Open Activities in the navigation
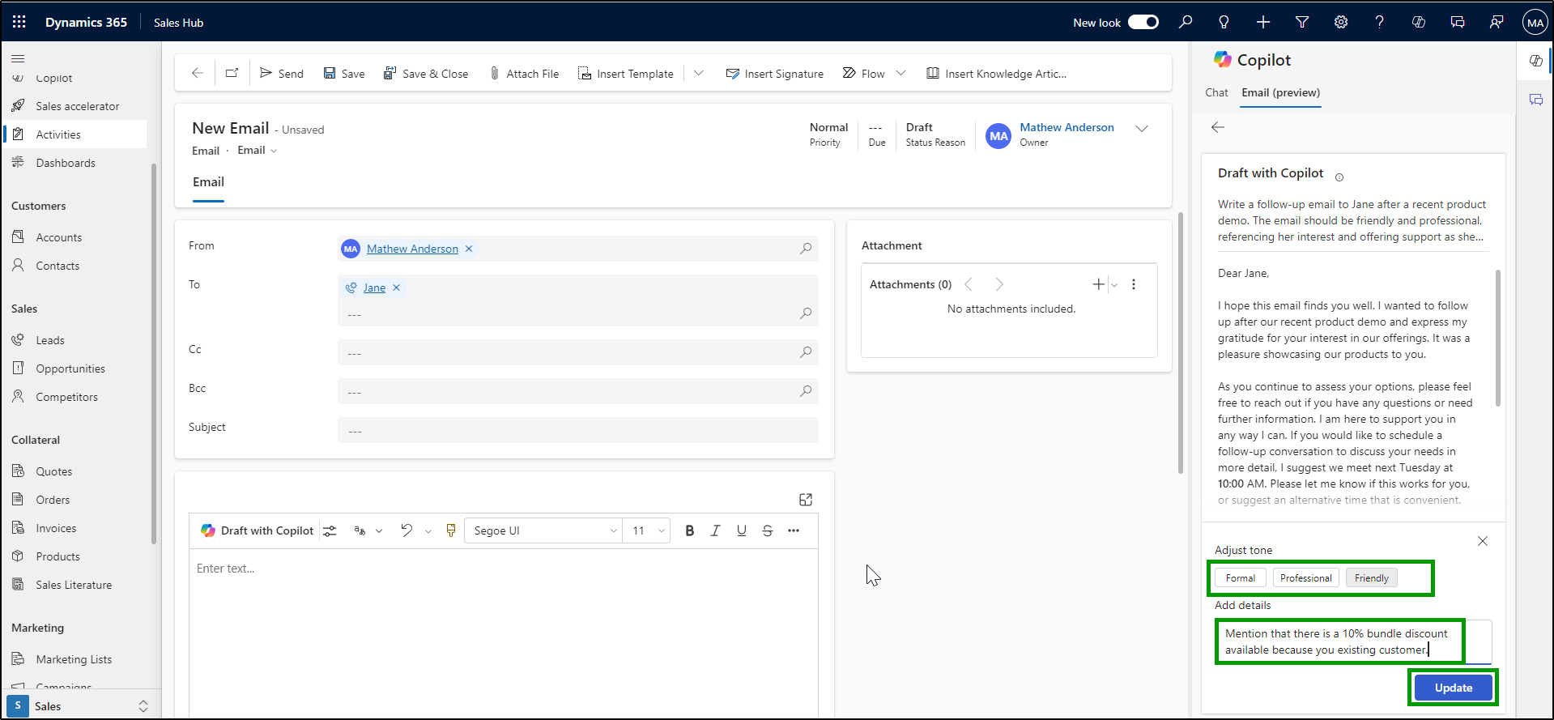Image resolution: width=1554 pixels, height=720 pixels. coord(75,134)
